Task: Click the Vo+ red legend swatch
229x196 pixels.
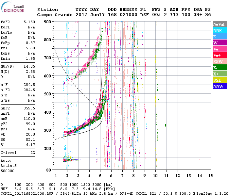Action: coord(219,55)
